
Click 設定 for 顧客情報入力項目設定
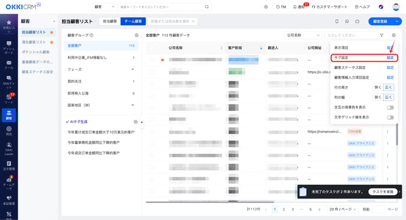tap(390, 78)
